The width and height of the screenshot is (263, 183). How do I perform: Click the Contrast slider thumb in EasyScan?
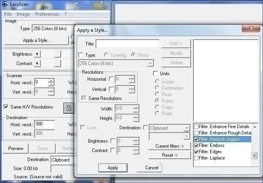point(58,63)
